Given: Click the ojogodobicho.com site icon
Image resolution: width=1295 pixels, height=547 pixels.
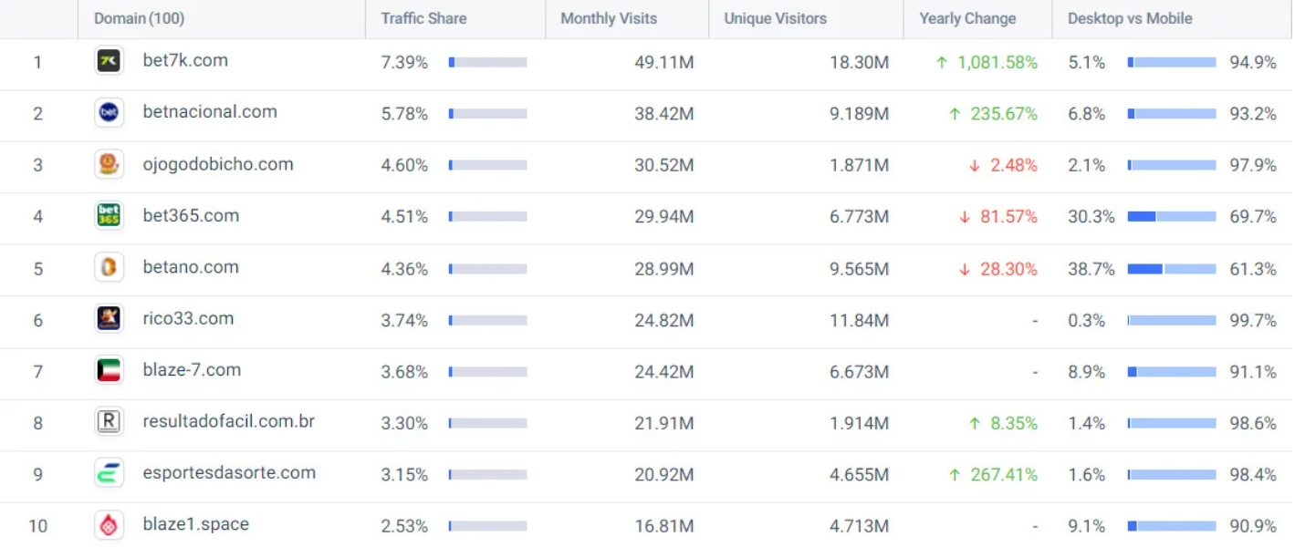Looking at the screenshot, I should click(x=109, y=164).
